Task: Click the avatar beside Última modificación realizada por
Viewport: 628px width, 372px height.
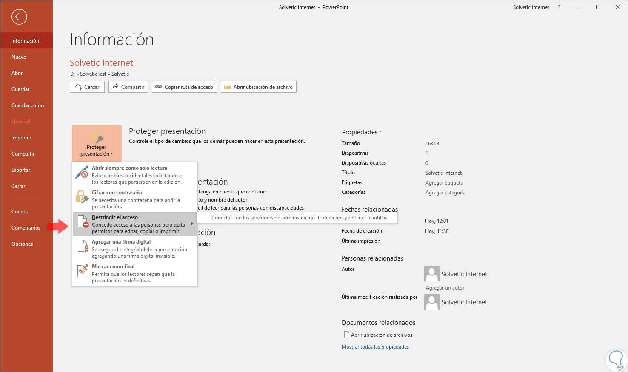Action: point(431,302)
